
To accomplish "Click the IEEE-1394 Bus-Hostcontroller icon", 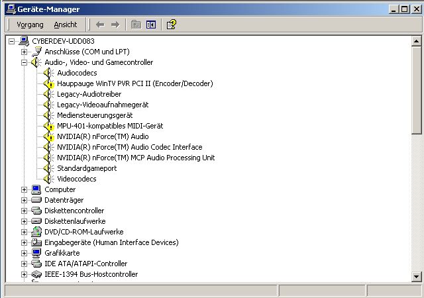I will (x=36, y=274).
